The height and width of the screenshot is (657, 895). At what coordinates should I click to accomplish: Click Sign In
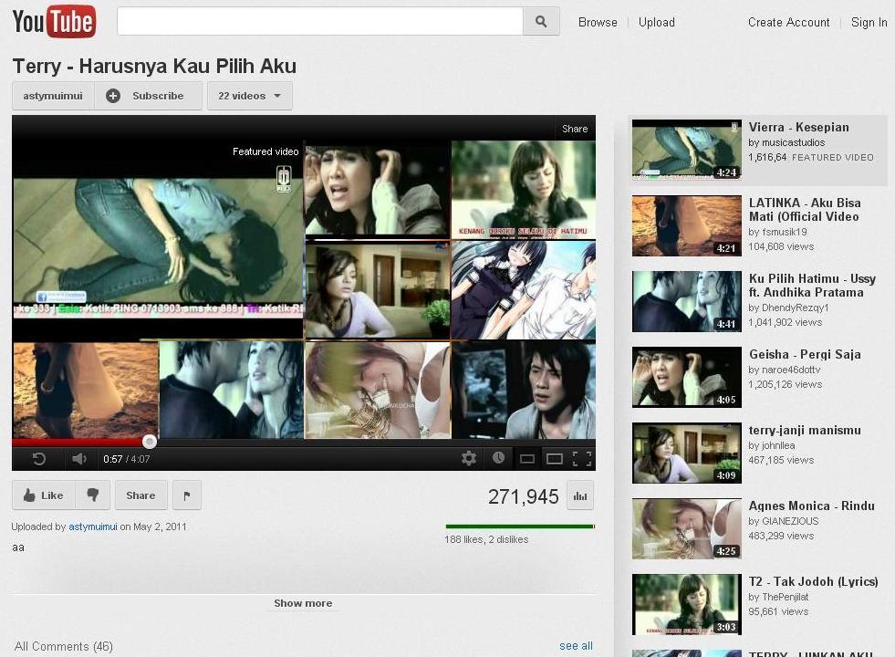[x=869, y=22]
